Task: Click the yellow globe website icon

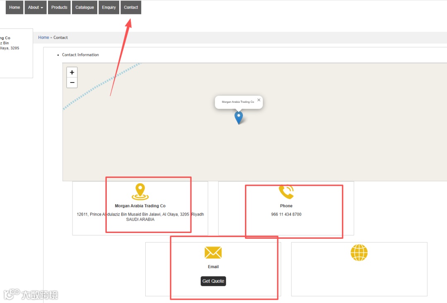Action: click(359, 252)
